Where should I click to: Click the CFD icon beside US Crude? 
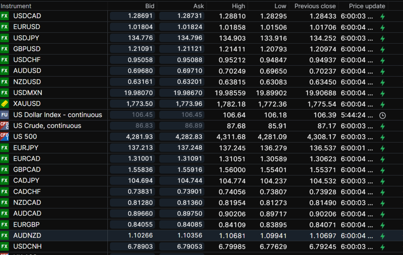[x=4, y=126]
